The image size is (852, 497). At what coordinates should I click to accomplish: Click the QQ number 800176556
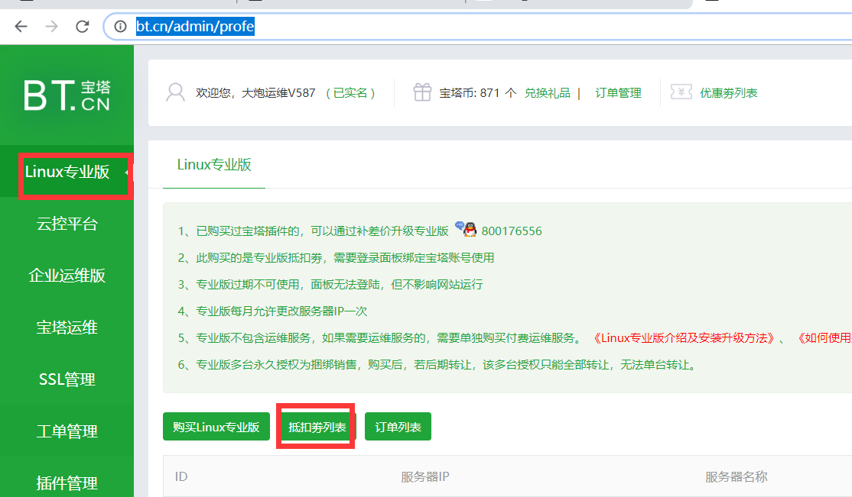coord(512,231)
